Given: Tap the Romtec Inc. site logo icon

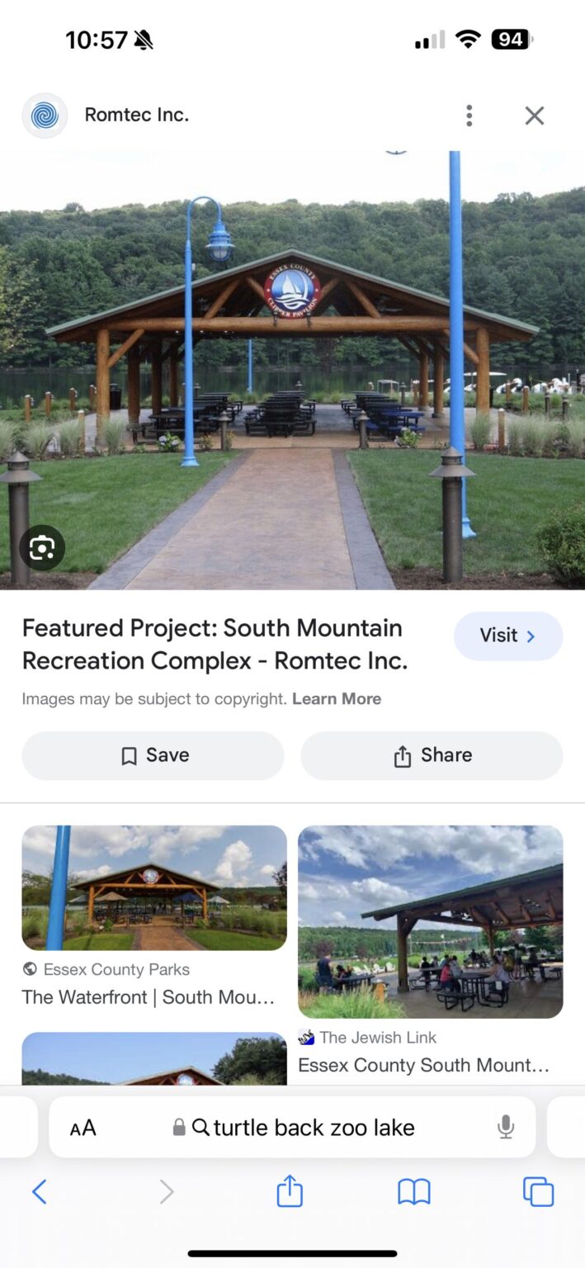Looking at the screenshot, I should (45, 116).
